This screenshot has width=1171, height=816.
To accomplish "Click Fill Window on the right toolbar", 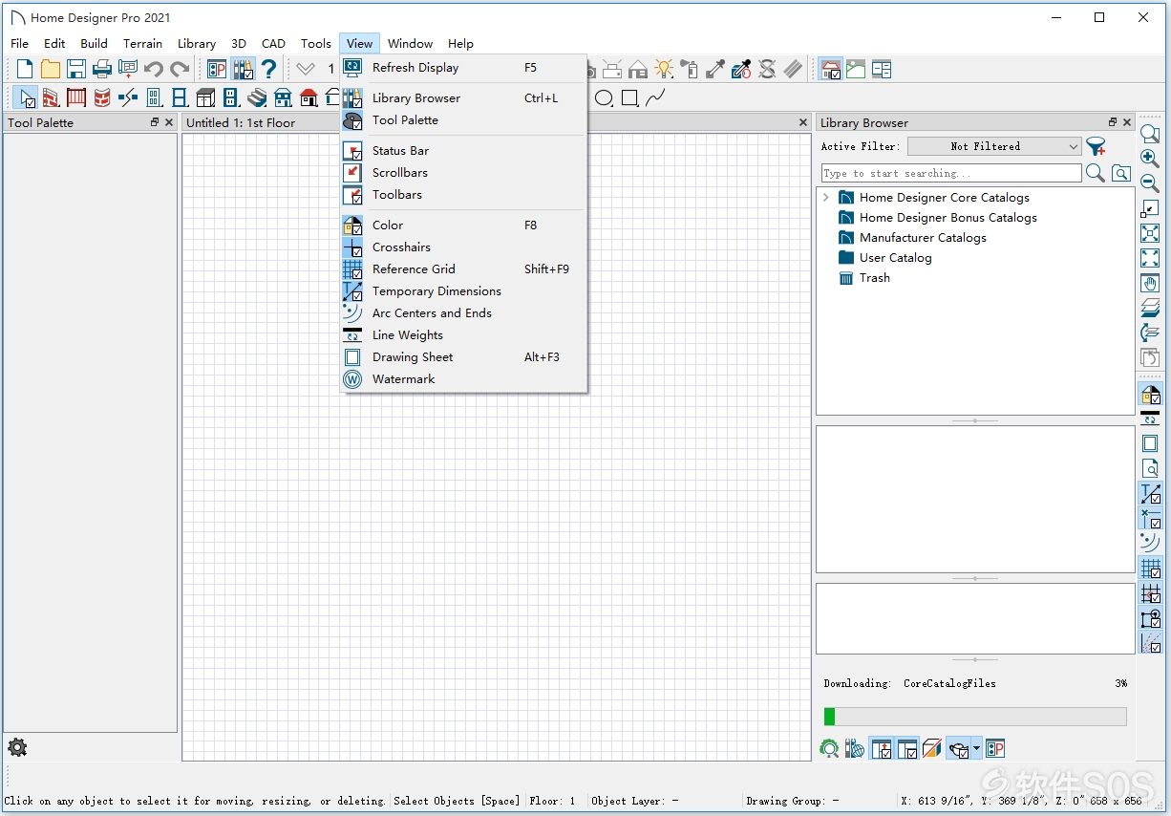I will [x=1150, y=258].
